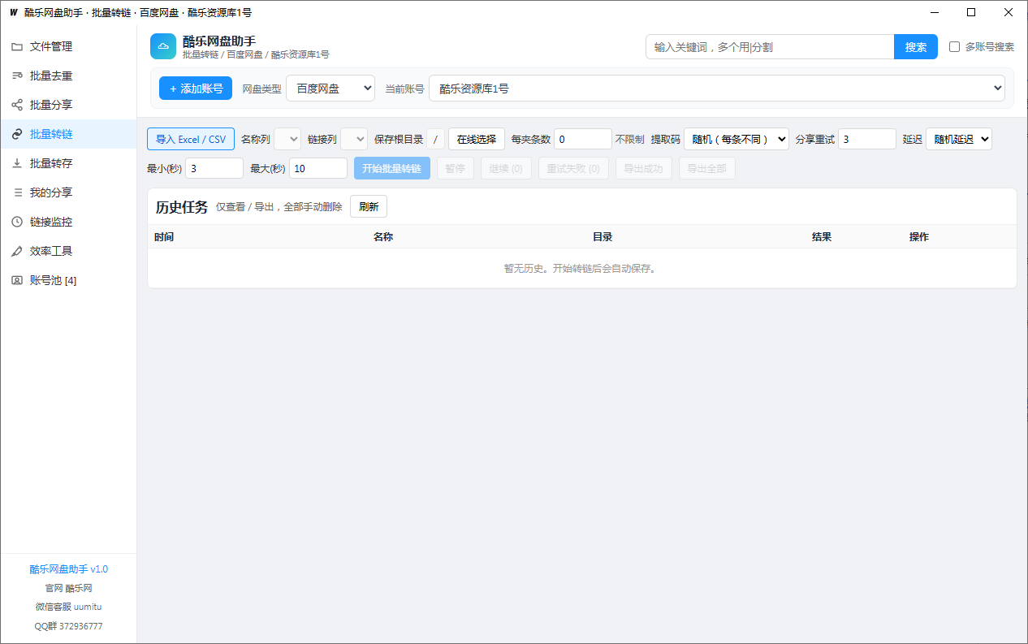Click the 名称 column header
The image size is (1028, 644).
point(383,237)
